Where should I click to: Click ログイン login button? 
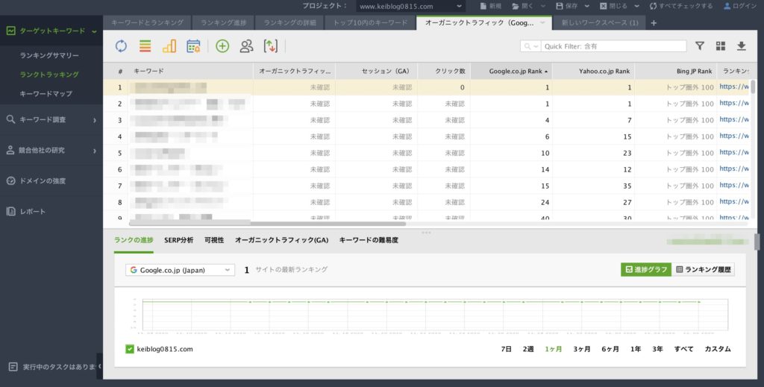tap(740, 6)
